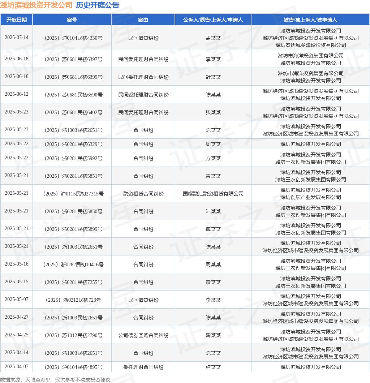The height and width of the screenshot is (383, 370).
Task: Select case number (2025)浙0281民初7255号
Action: 73,282
